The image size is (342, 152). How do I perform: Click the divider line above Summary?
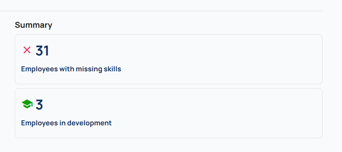click(x=161, y=11)
